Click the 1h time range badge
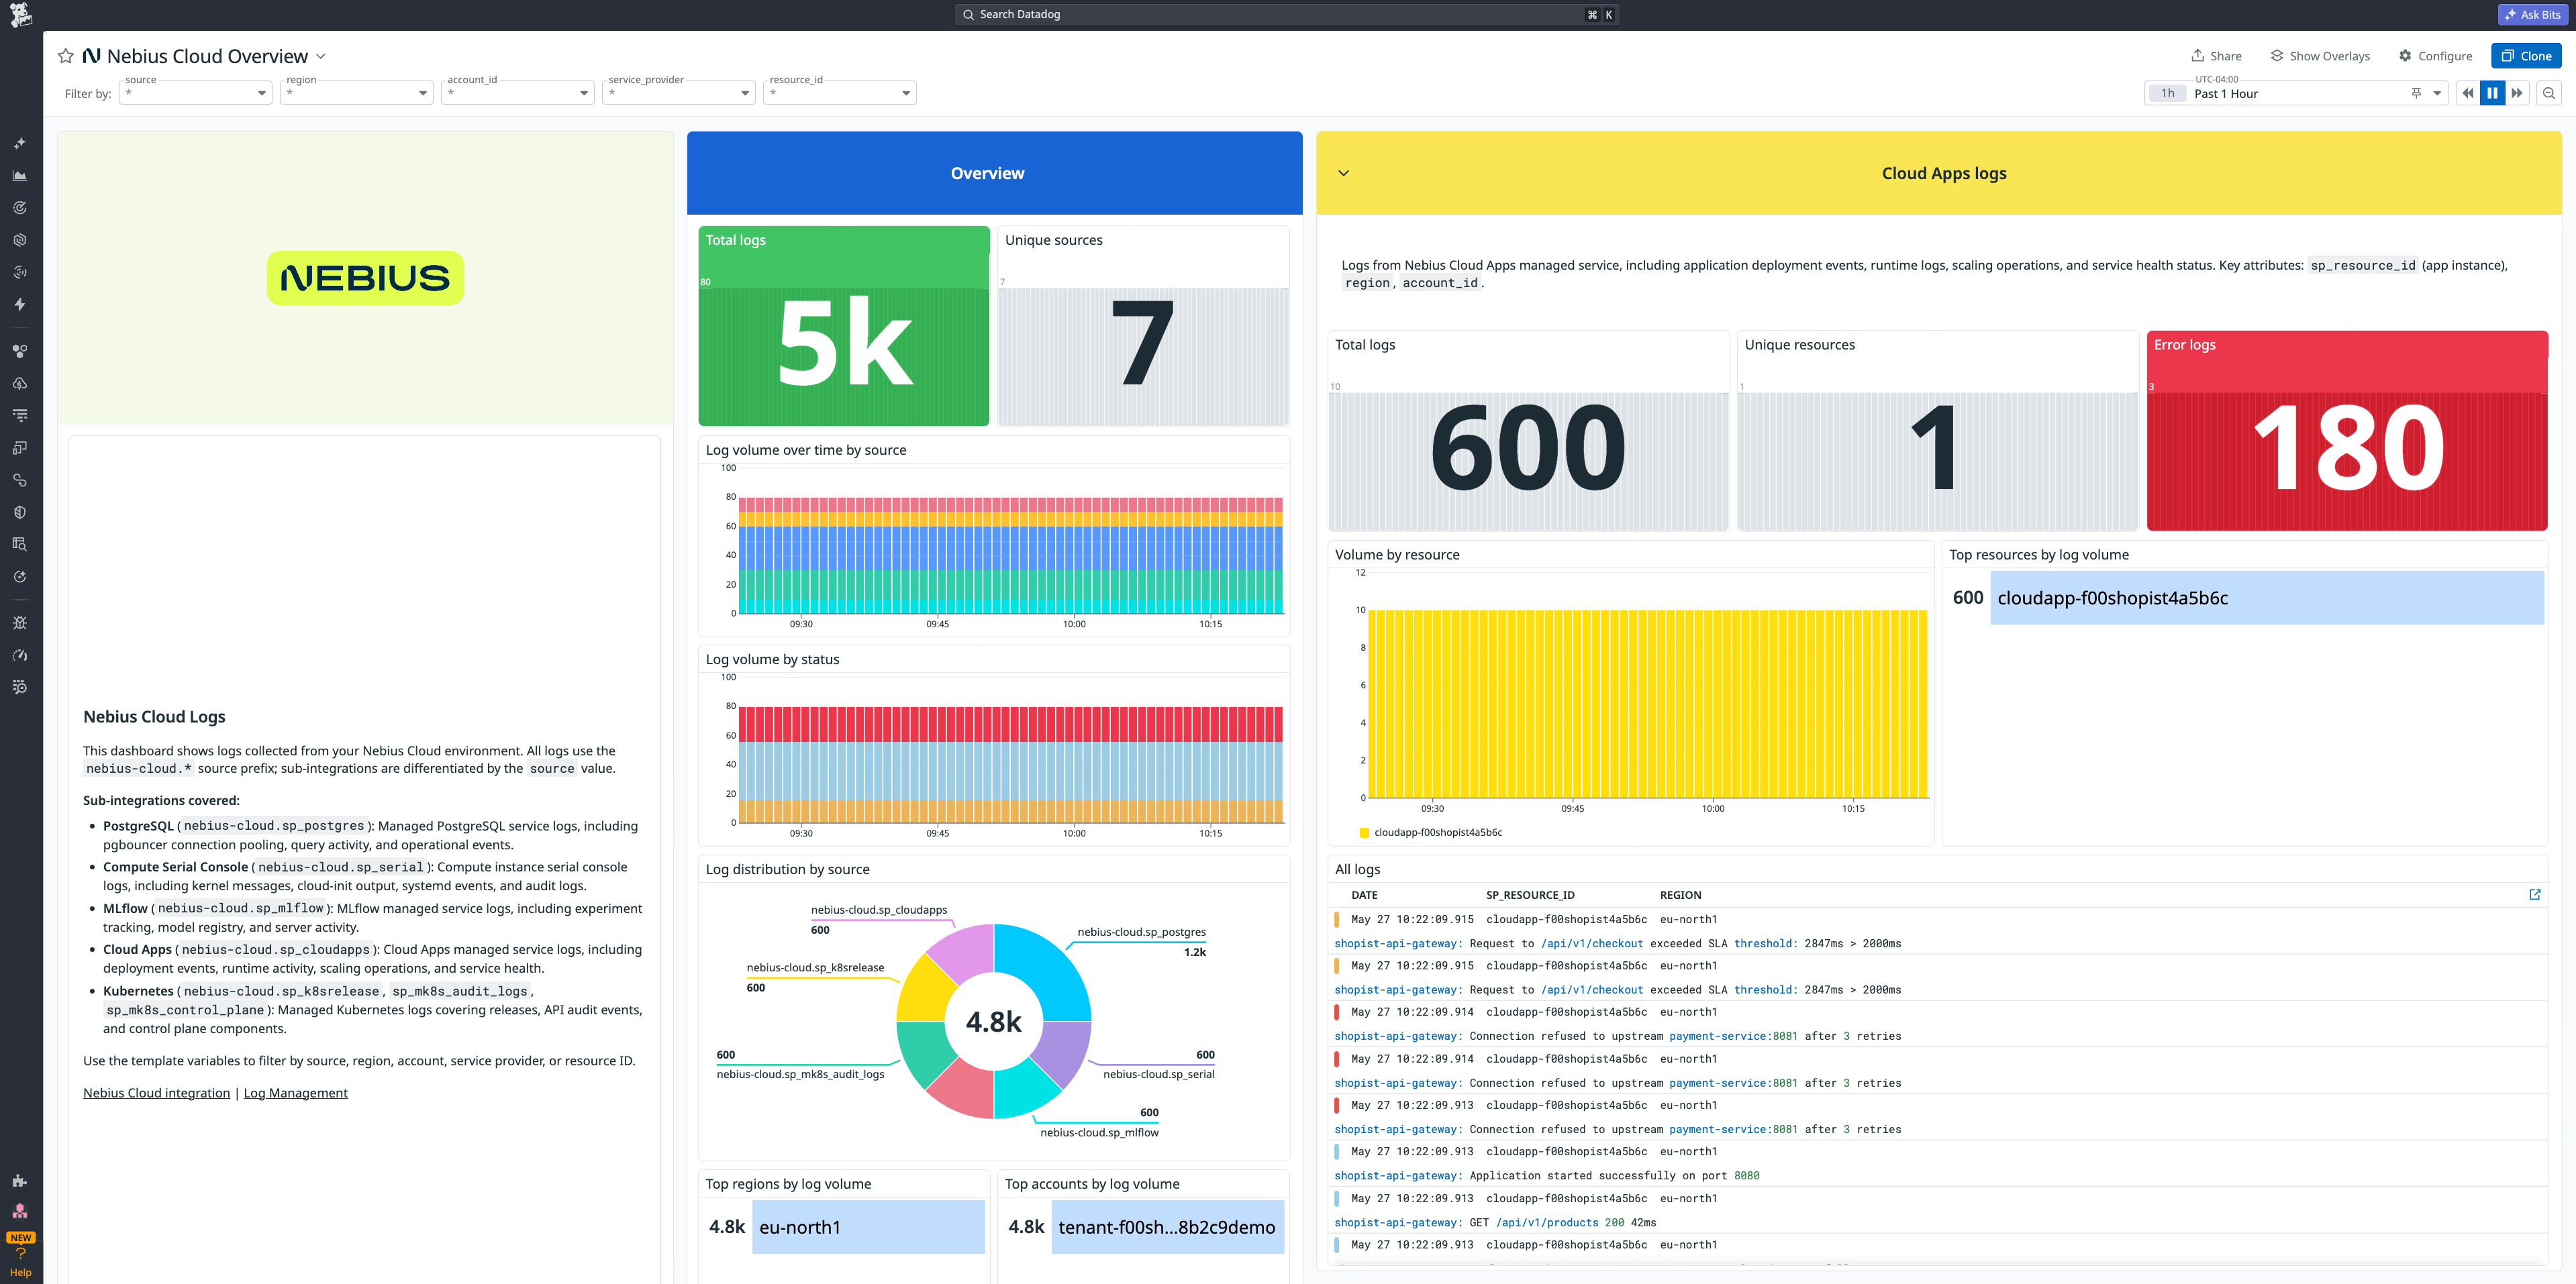Viewport: 2576px width, 1284px height. pos(2167,93)
